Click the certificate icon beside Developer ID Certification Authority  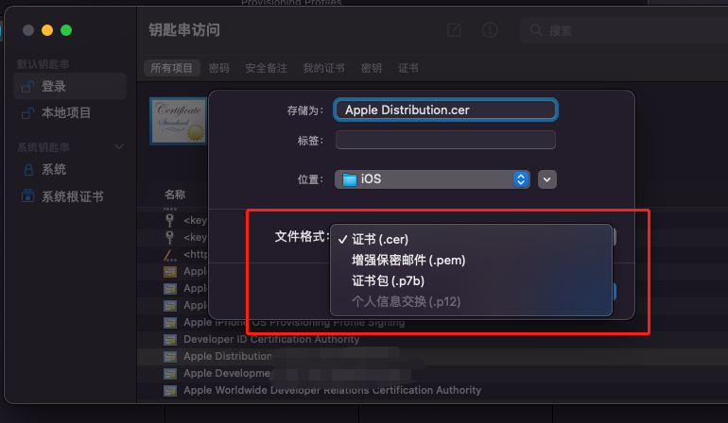(170, 339)
